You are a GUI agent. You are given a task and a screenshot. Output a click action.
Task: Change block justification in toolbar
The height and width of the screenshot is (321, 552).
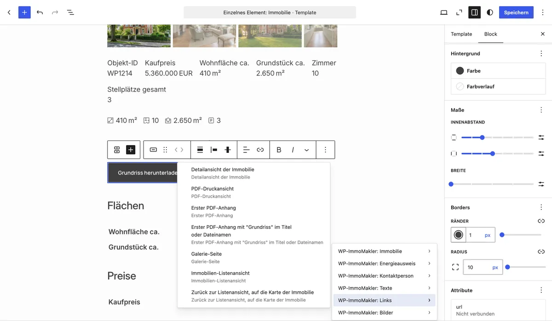pos(214,150)
